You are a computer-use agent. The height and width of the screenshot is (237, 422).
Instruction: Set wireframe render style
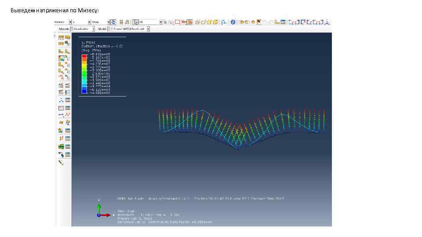tap(197, 22)
